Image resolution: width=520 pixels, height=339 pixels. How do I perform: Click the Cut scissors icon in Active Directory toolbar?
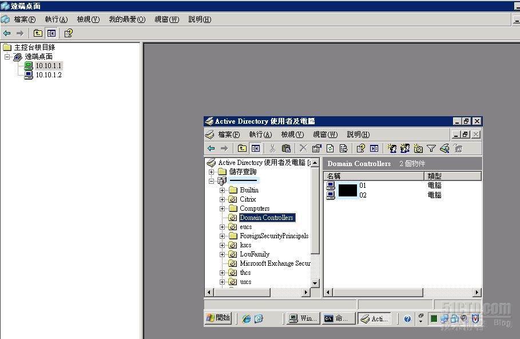coord(273,148)
